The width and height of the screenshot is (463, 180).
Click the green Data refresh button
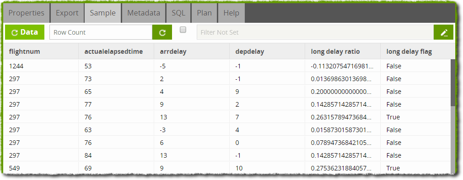click(25, 32)
